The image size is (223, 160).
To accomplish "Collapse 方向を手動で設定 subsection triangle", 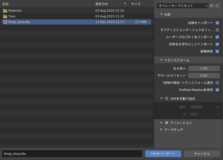I will (161, 98).
